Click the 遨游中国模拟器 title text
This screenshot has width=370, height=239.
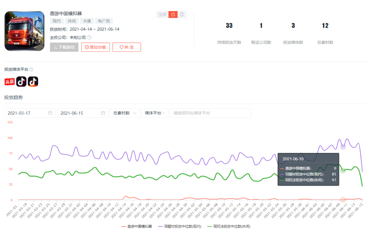(x=66, y=13)
